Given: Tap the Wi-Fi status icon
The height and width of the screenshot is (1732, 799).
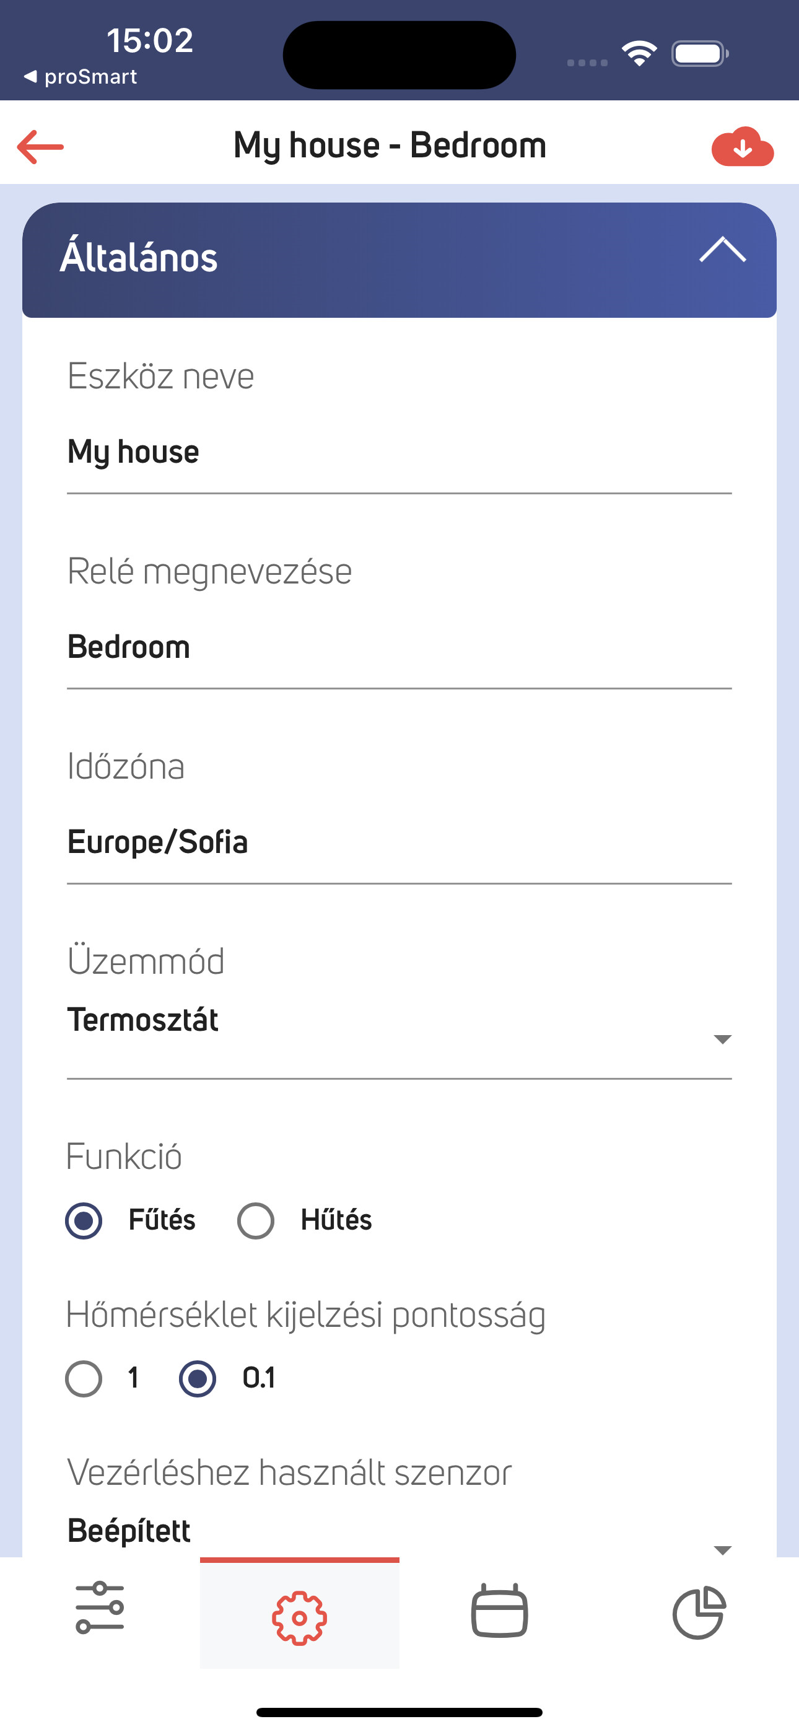Looking at the screenshot, I should 639,54.
